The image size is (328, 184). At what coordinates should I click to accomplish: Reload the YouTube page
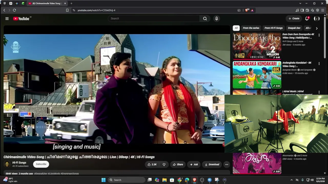click(14, 10)
